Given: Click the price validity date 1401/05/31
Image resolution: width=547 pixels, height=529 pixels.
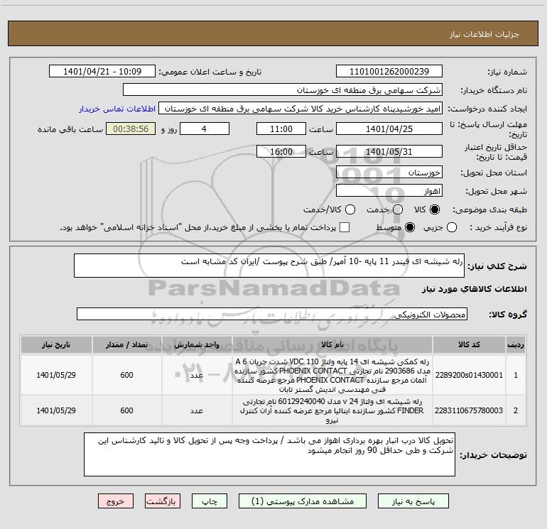Looking at the screenshot, I should 389,152.
